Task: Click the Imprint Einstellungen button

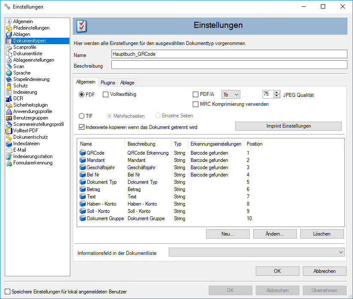Action: (x=288, y=126)
